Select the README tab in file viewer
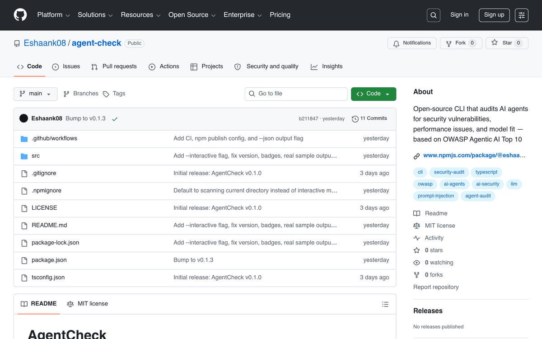 click(39, 304)
